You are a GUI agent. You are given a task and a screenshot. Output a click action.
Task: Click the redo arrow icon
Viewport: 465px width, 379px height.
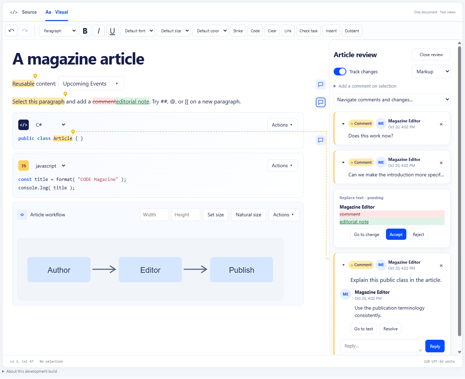click(25, 31)
